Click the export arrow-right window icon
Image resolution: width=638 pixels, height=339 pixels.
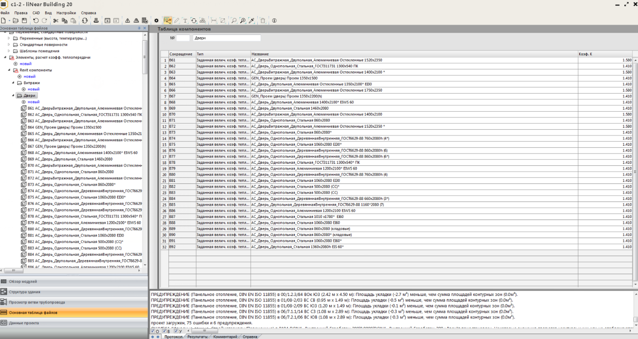116,21
